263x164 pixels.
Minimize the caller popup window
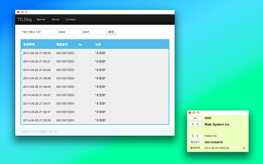coord(194,113)
